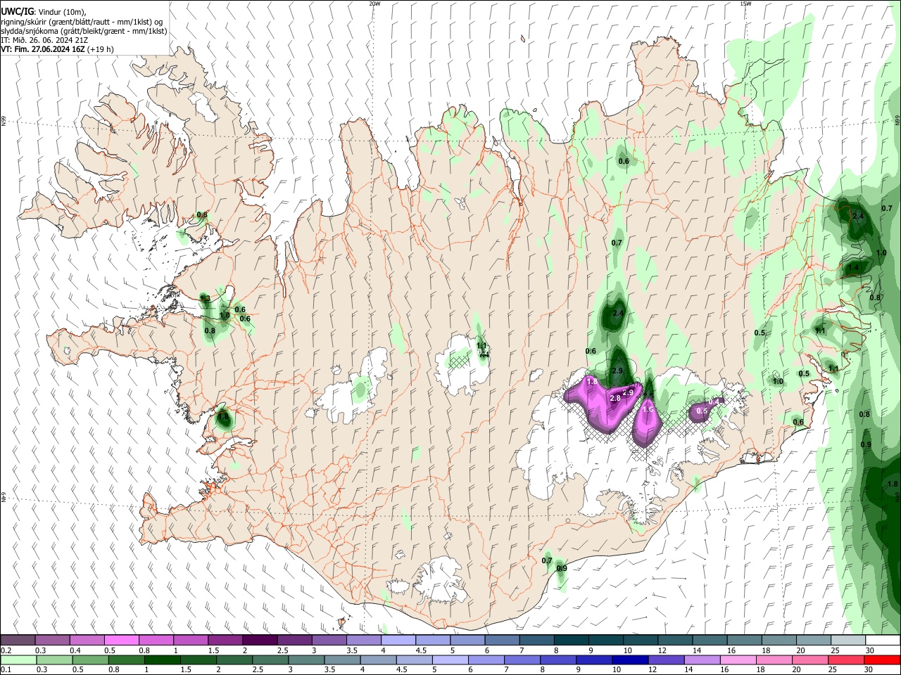This screenshot has width=901, height=675.
Task: Select the darkest green swatch between 1 and 1.5 on the lower scale
Action: tap(162, 660)
